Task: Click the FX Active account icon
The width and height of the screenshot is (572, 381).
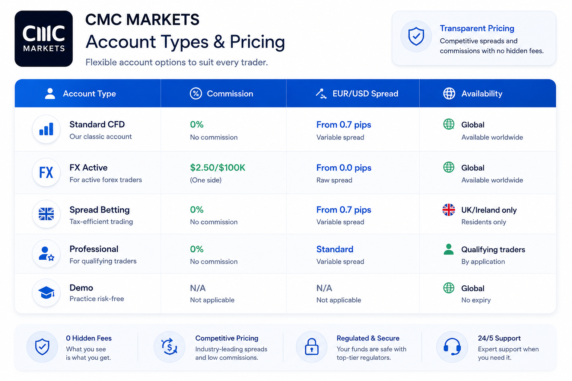Action: [x=46, y=172]
